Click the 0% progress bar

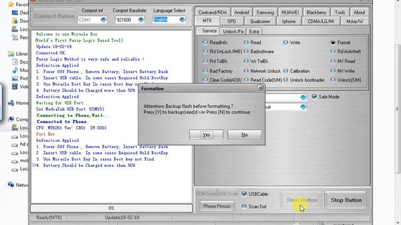click(112, 208)
